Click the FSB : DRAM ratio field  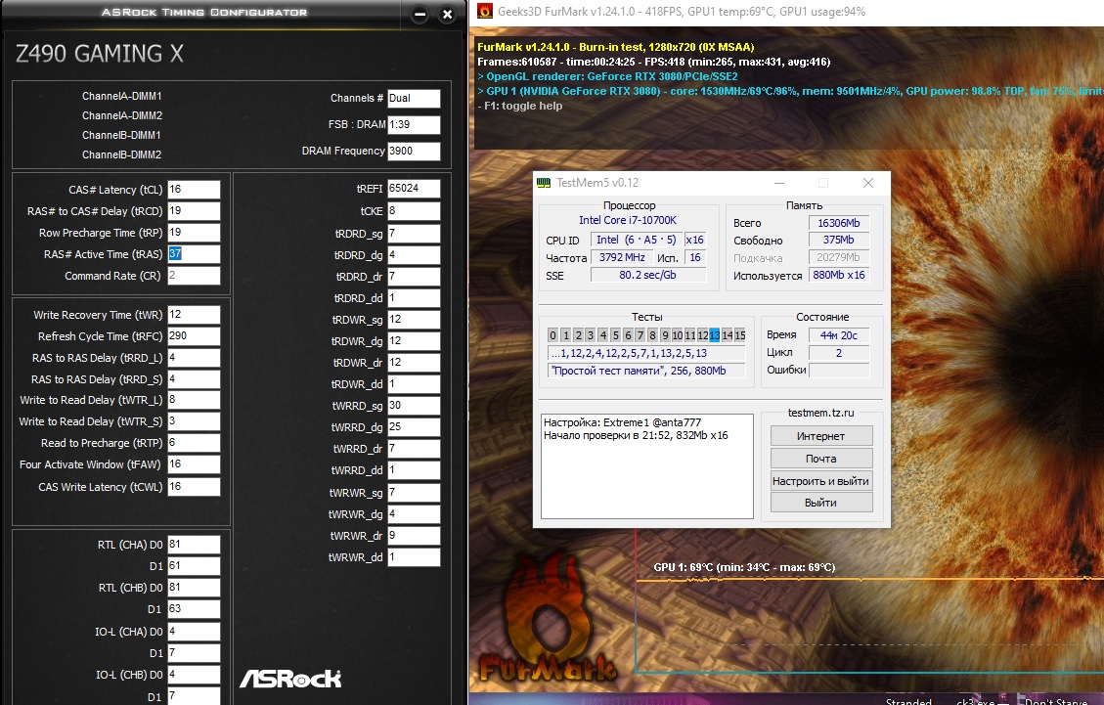414,124
